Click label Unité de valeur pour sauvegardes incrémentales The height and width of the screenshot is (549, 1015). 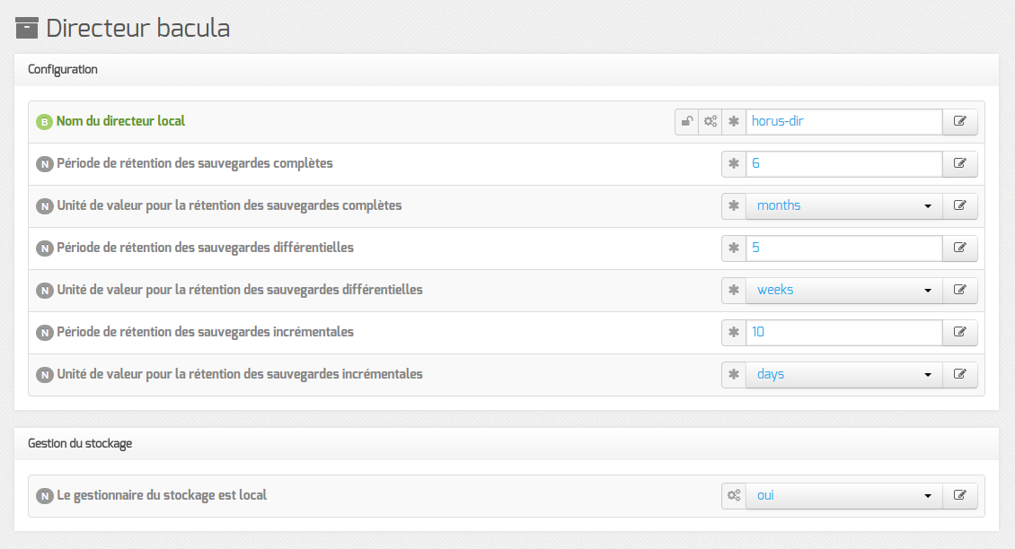pyautogui.click(x=240, y=374)
